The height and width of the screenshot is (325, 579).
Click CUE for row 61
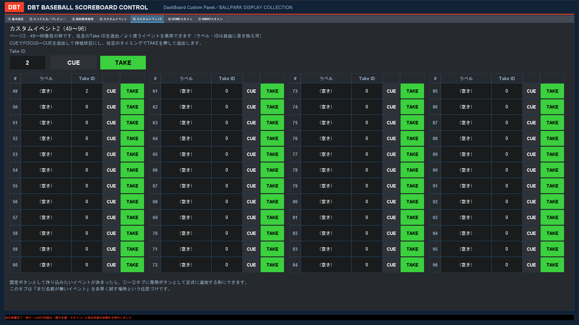click(251, 91)
